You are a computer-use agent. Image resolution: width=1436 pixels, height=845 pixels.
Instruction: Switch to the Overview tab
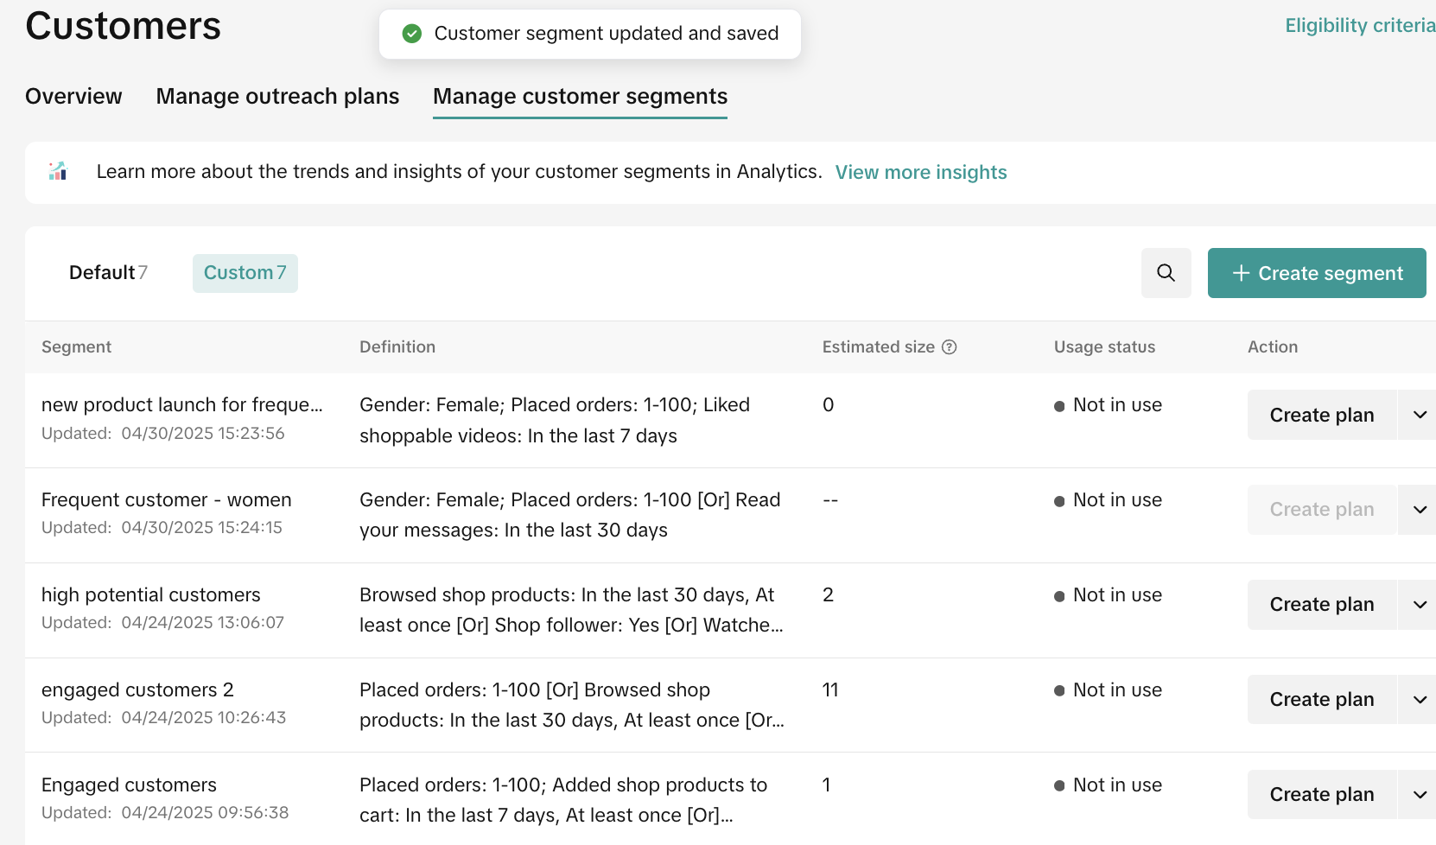(73, 96)
